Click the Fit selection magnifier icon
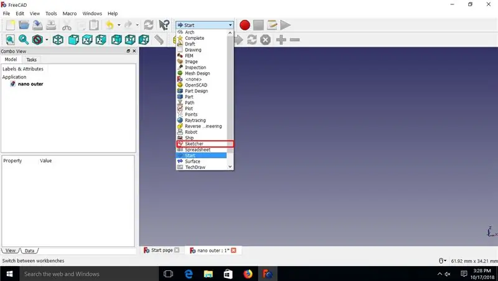Screen dimensions: 498x281 [24, 40]
